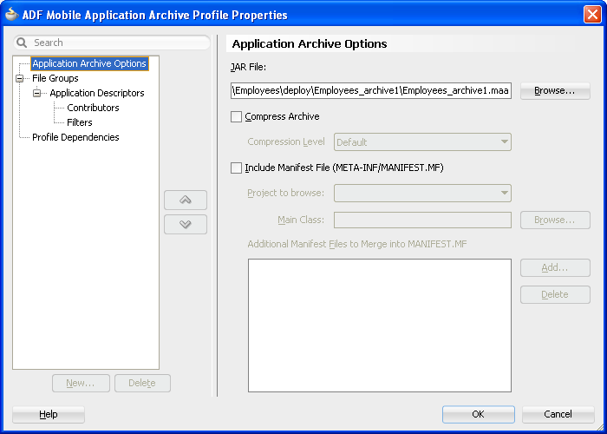This screenshot has width=607, height=434.
Task: Click Browse next to JAR File
Action: (x=555, y=90)
